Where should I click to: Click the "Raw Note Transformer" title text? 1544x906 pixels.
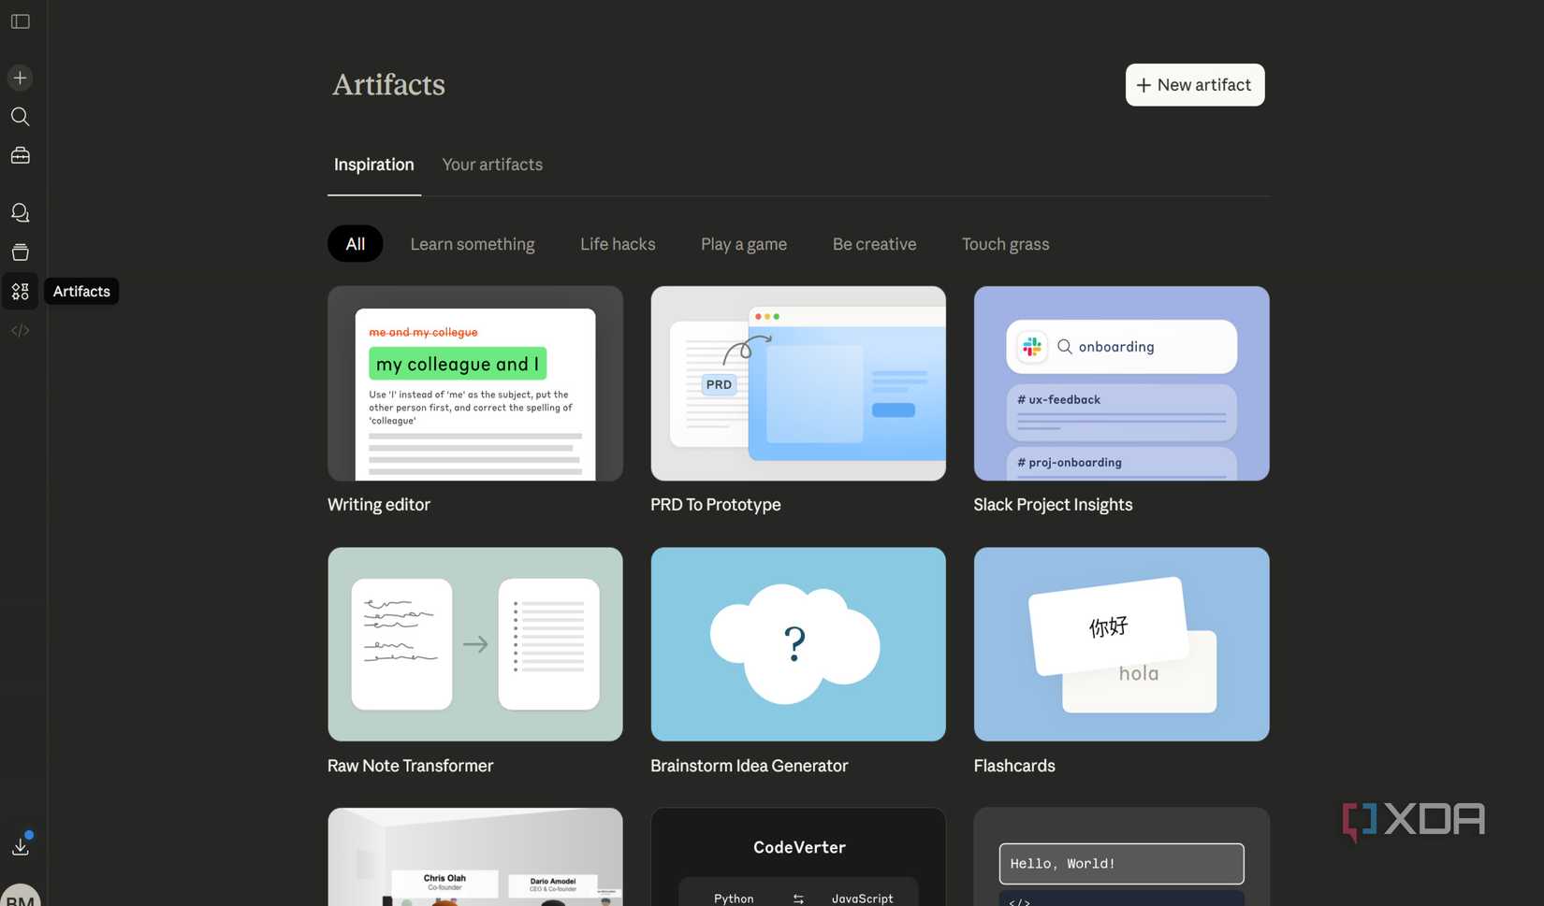click(x=410, y=766)
